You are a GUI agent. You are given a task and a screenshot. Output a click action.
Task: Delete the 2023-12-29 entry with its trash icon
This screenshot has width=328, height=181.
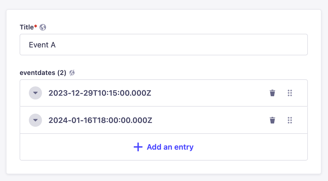(272, 93)
